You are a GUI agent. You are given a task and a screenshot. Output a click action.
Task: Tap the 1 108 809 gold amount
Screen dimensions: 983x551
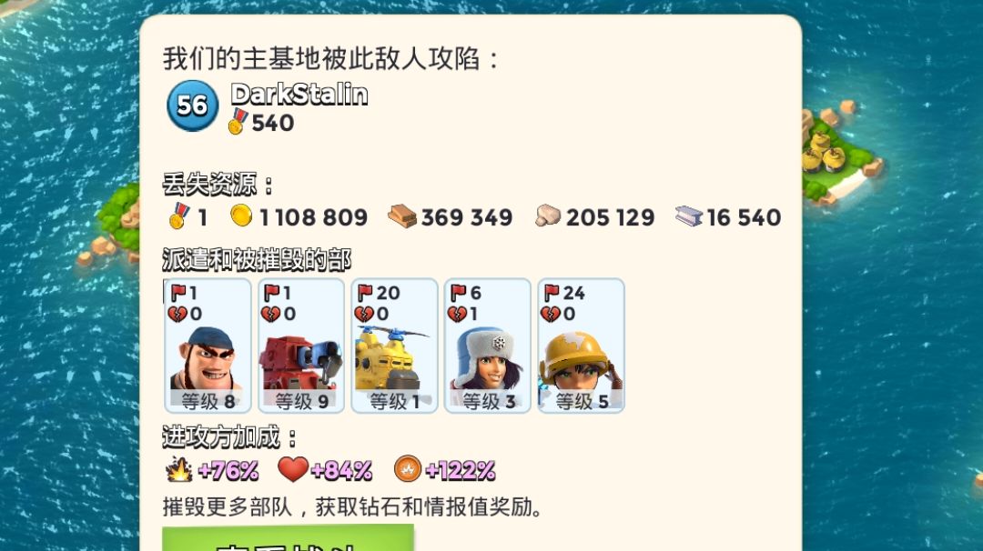[313, 217]
